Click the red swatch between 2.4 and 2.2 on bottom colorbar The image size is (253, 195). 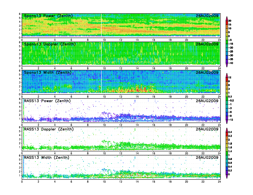click(227, 134)
